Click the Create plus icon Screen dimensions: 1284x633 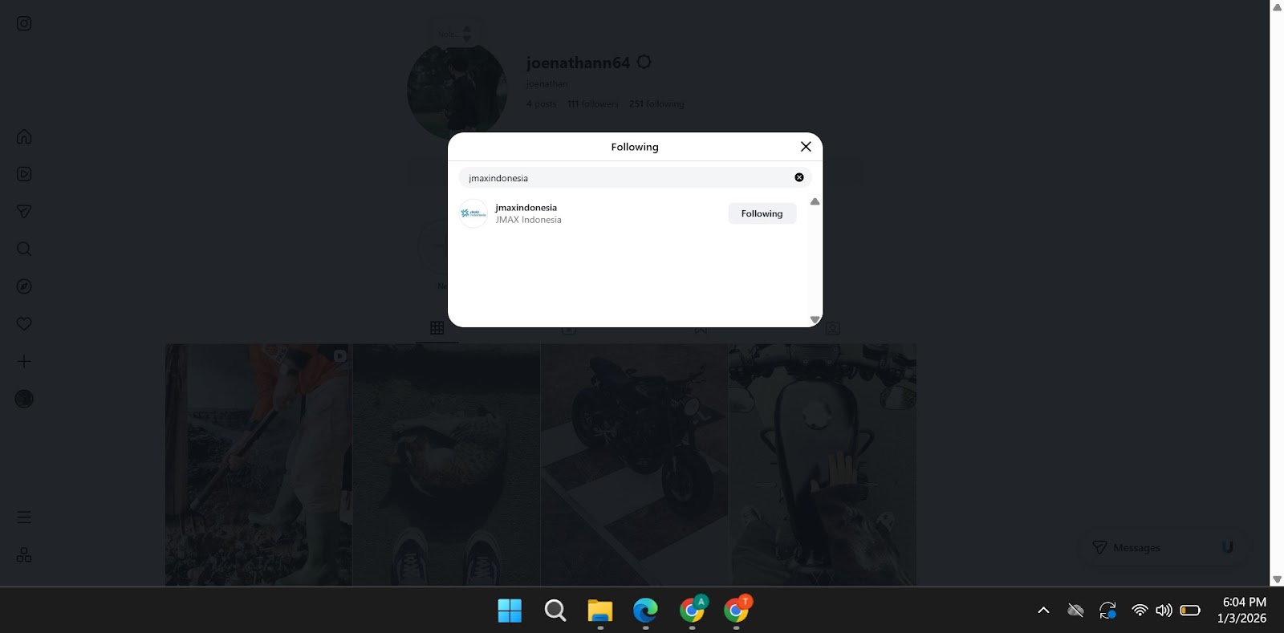point(24,361)
